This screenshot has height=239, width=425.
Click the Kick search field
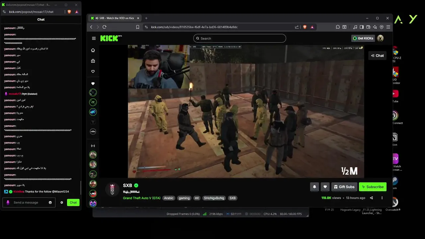click(x=239, y=38)
